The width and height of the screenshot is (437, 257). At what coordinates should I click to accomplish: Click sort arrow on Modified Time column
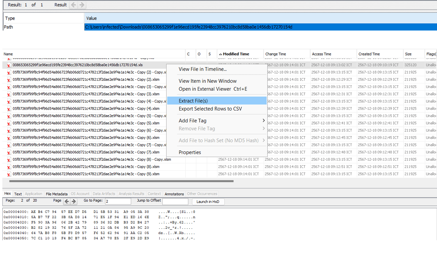point(220,54)
